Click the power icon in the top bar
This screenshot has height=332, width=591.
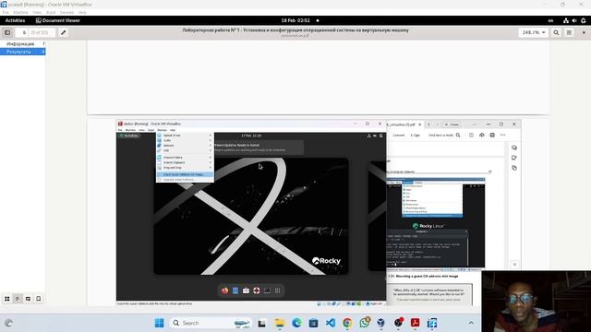(584, 20)
